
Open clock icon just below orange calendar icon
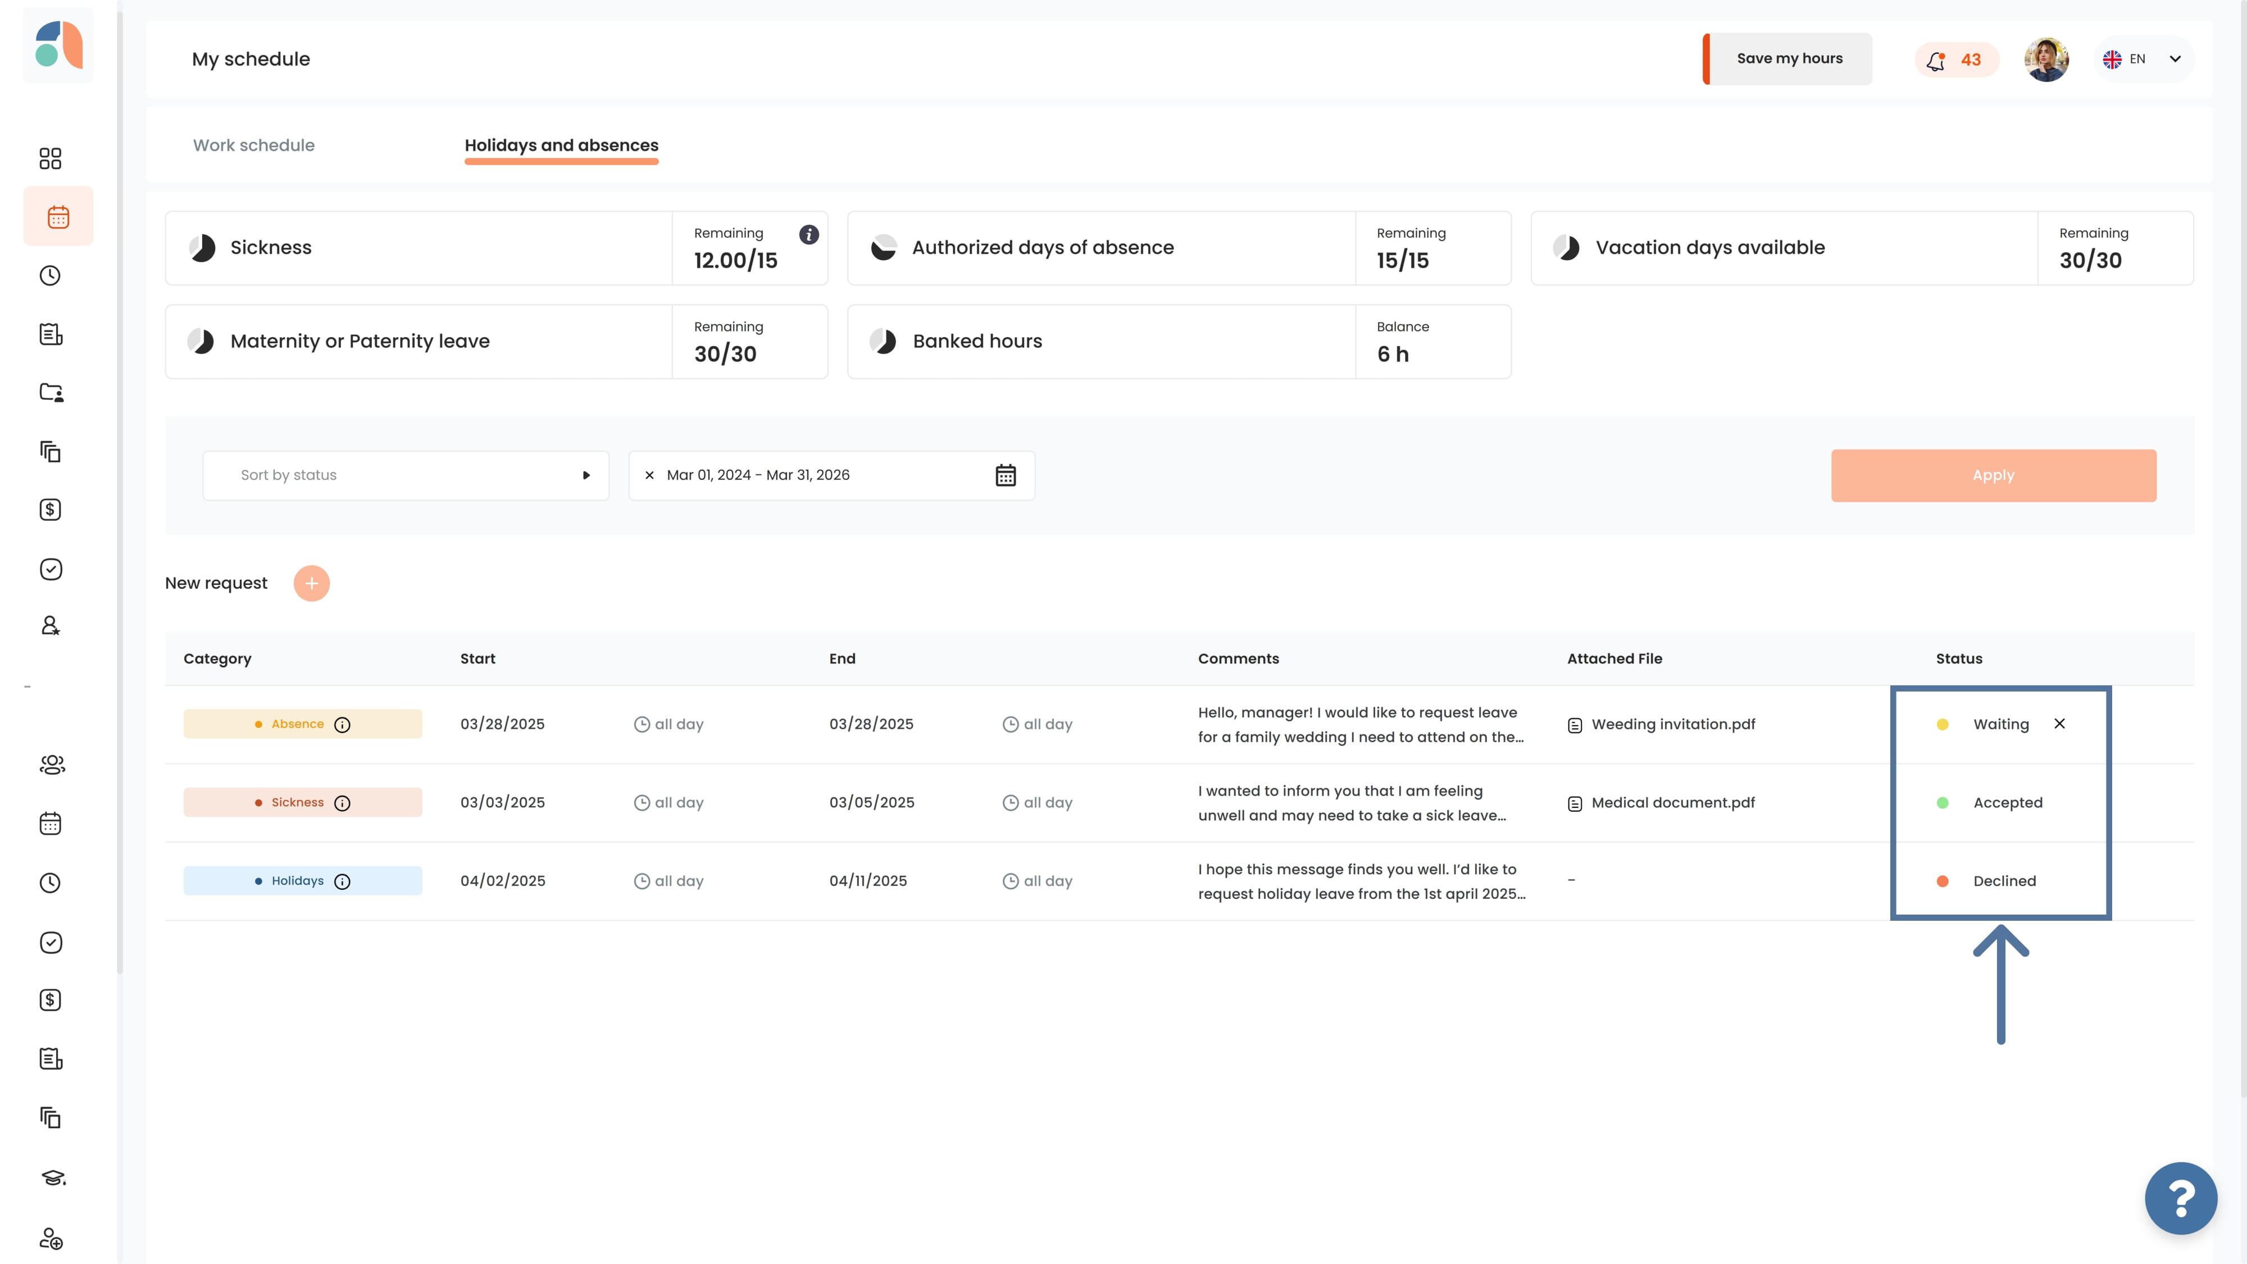pyautogui.click(x=51, y=276)
